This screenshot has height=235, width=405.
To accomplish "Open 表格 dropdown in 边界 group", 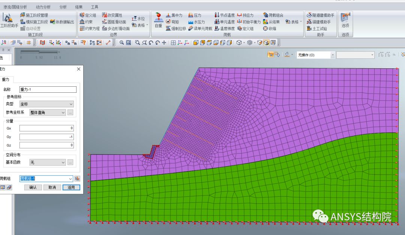I will coord(140,25).
